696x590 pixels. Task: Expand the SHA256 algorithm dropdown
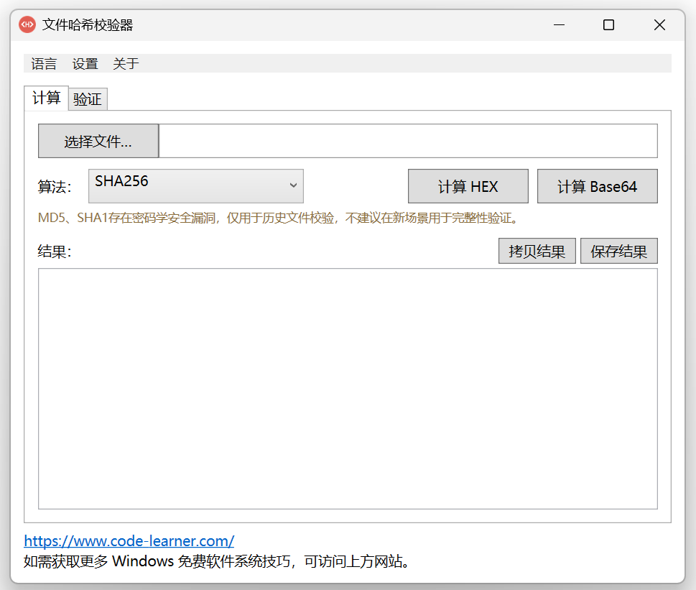196,186
